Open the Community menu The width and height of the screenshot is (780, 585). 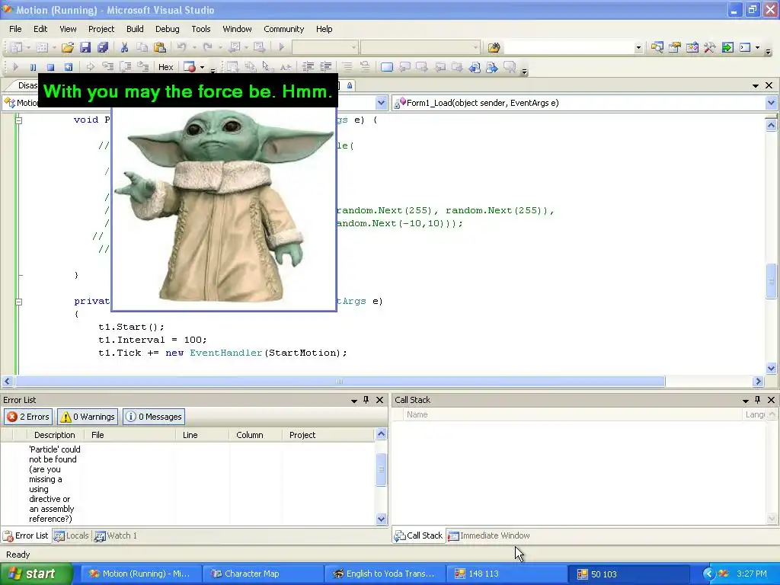283,29
